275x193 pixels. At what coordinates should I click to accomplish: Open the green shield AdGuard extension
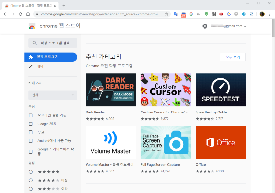coord(206,14)
